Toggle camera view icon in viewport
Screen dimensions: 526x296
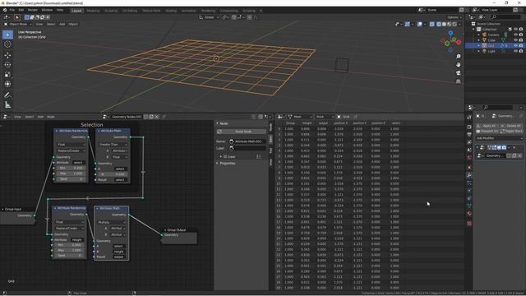tap(459, 73)
